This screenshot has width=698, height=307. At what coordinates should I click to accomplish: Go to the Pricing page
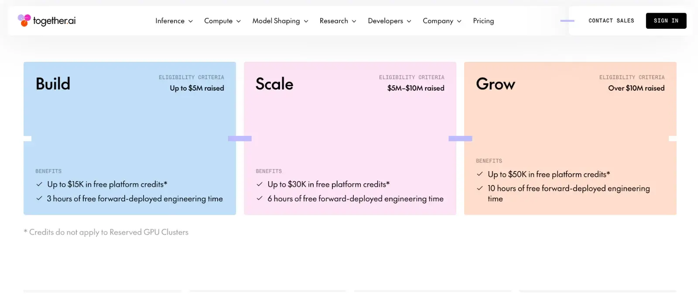coord(483,21)
